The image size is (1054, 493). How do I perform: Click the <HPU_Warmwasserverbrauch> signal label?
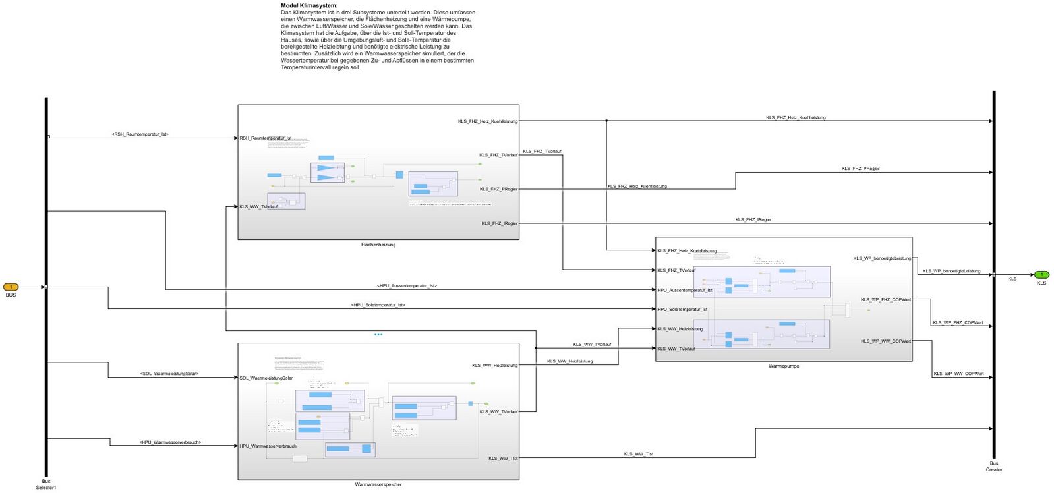point(170,442)
